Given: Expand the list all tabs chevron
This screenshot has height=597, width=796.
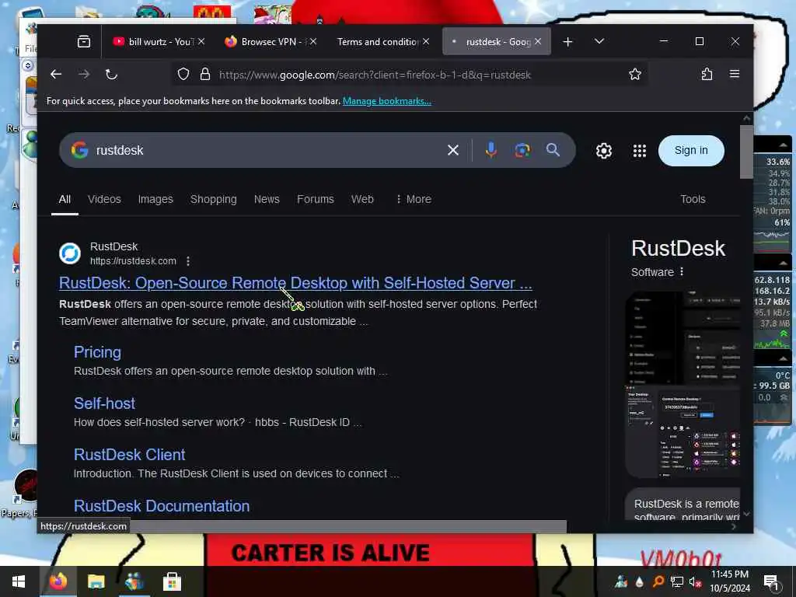Looking at the screenshot, I should (x=599, y=41).
